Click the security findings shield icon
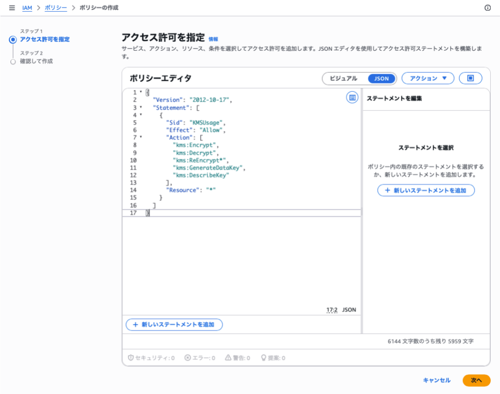The width and height of the screenshot is (500, 394). (130, 358)
